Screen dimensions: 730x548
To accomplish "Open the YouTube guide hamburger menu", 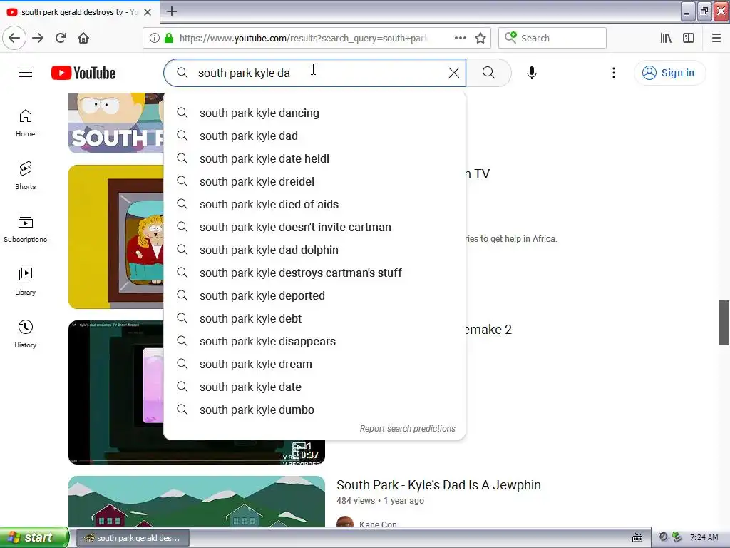I will pyautogui.click(x=26, y=73).
